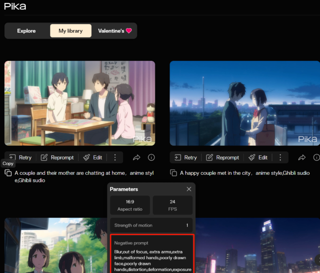This screenshot has height=273, width=320.
Task: Open the night skyscraper video thumbnail
Action: tap(258, 245)
